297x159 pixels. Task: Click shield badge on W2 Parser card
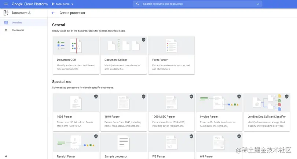click(x=191, y=136)
